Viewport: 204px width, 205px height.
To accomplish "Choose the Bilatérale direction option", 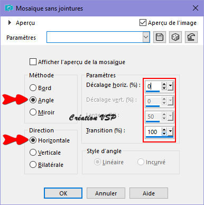I will [33, 165].
